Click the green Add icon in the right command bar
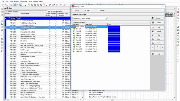 [x=178, y=9]
